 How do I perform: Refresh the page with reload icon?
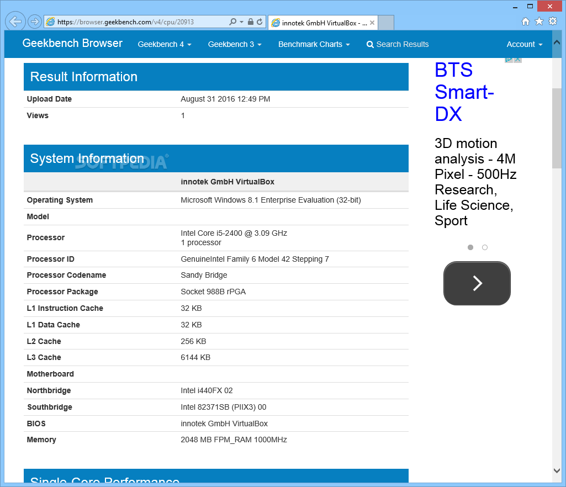point(260,22)
